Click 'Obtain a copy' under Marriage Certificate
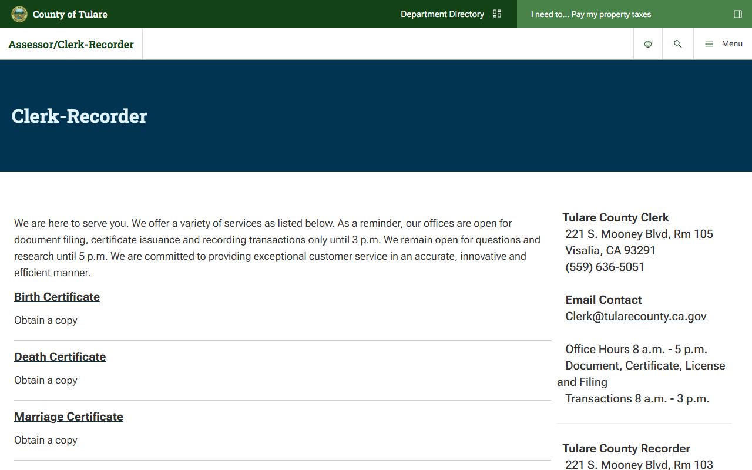752x470 pixels. pos(46,440)
